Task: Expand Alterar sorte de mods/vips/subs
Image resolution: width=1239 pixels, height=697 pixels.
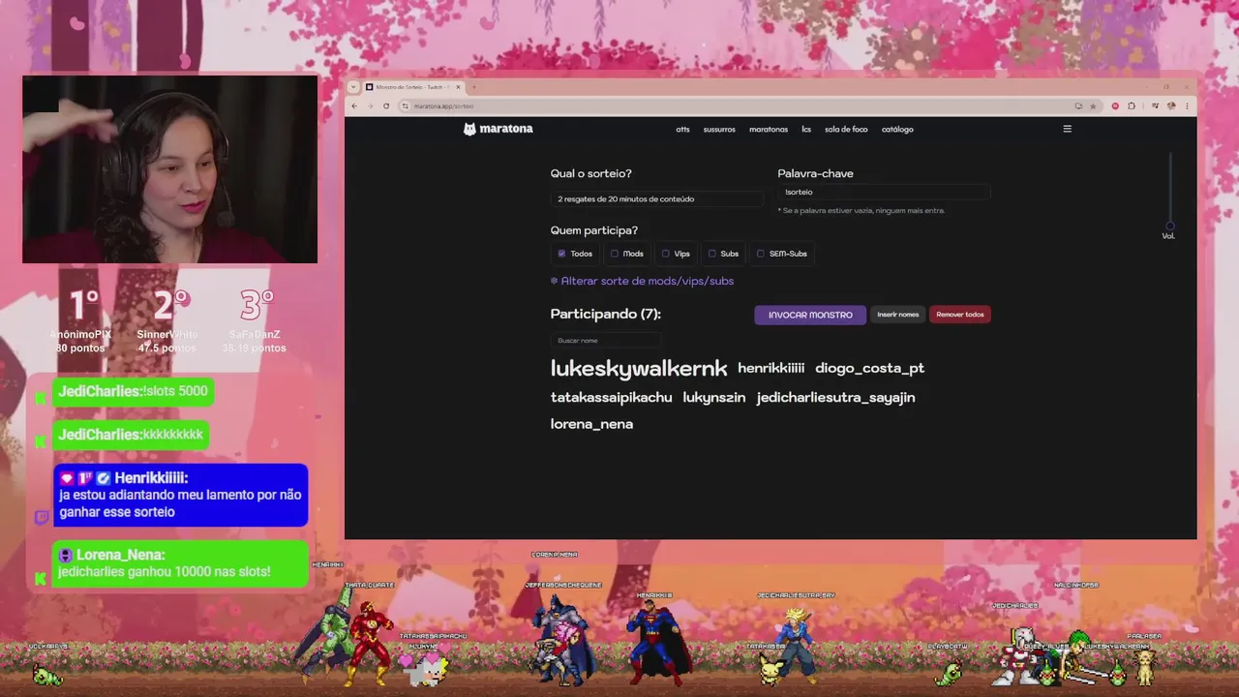Action: [643, 281]
